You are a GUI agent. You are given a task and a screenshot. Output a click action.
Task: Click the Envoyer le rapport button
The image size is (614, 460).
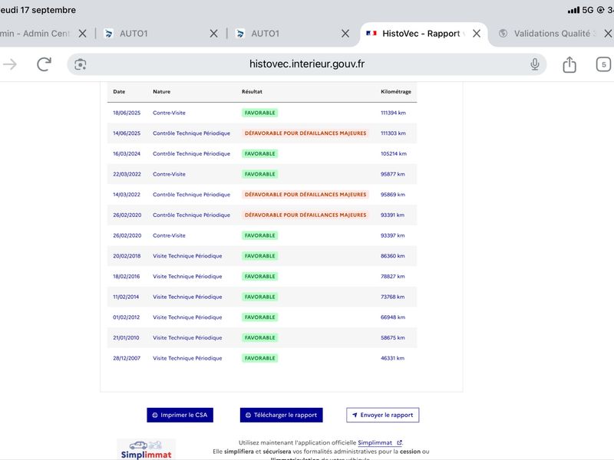[382, 415]
